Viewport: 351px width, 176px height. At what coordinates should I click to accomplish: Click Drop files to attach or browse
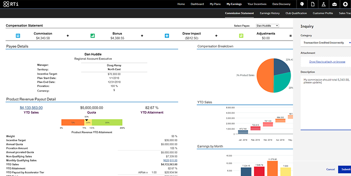point(327,62)
